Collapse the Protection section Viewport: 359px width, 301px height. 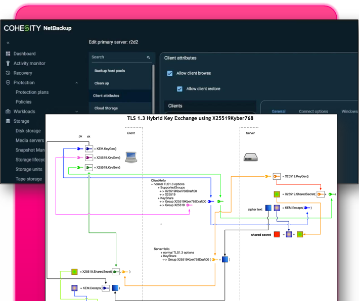pyautogui.click(x=77, y=83)
